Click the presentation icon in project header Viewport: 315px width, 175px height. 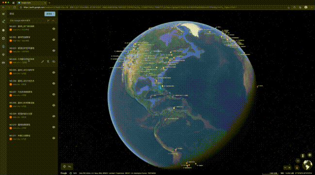[x=48, y=21]
